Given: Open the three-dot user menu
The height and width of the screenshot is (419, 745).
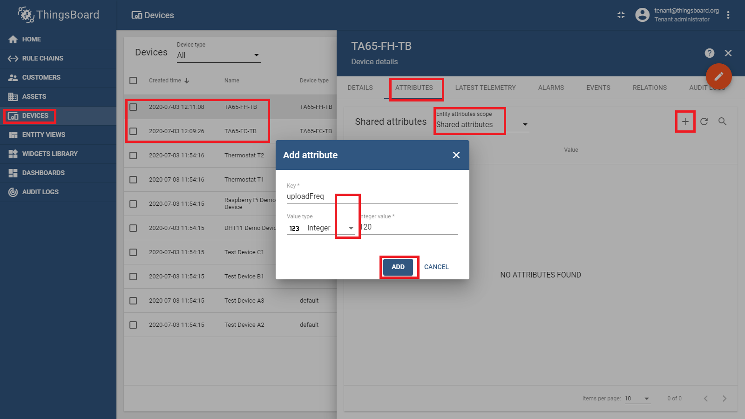Looking at the screenshot, I should pos(728,15).
